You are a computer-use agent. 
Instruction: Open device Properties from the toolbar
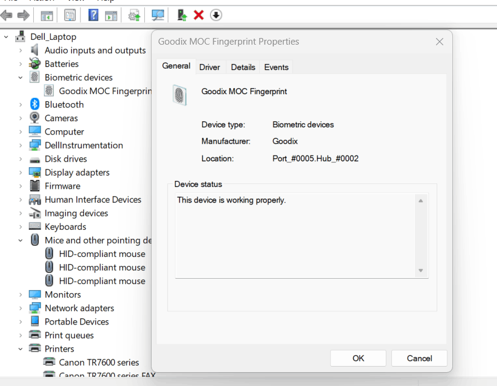(69, 14)
